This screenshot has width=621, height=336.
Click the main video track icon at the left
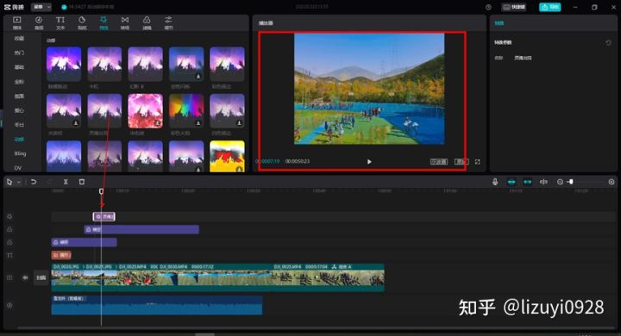(9, 277)
